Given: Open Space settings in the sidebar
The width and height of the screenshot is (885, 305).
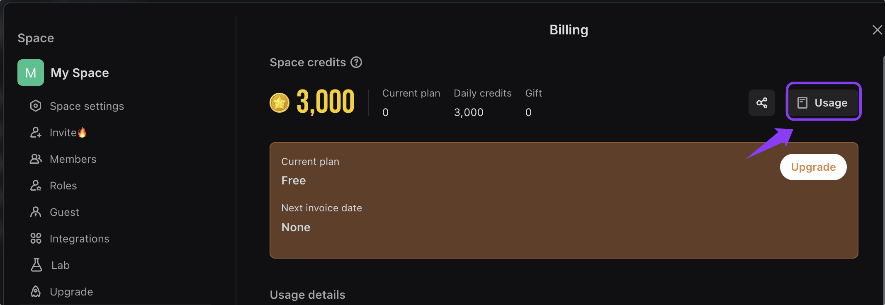Looking at the screenshot, I should click(87, 106).
